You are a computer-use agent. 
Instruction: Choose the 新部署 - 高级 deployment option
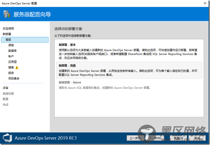pos(129,70)
